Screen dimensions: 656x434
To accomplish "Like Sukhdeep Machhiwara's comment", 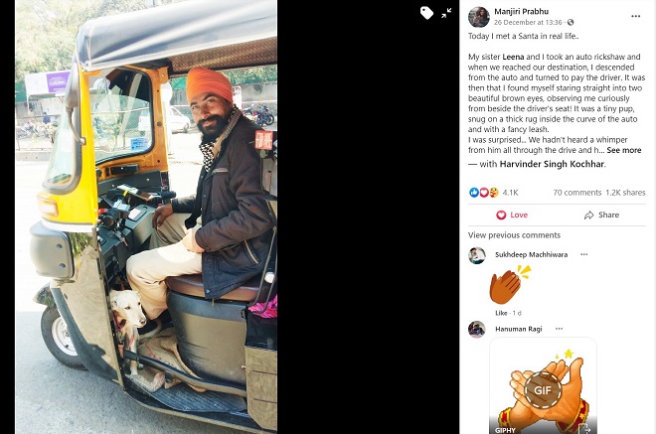I will click(x=501, y=313).
